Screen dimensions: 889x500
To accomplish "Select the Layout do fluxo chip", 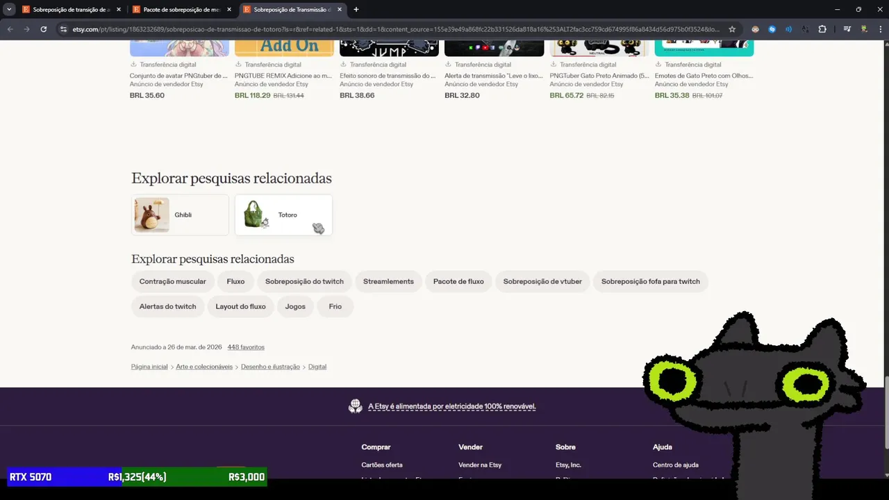I will click(x=240, y=306).
